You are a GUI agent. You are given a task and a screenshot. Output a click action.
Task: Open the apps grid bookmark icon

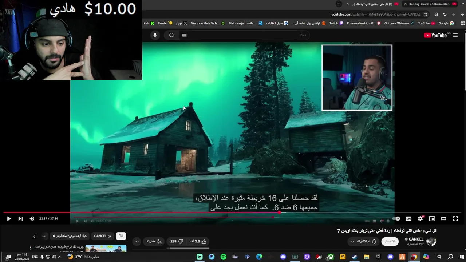coord(463,23)
